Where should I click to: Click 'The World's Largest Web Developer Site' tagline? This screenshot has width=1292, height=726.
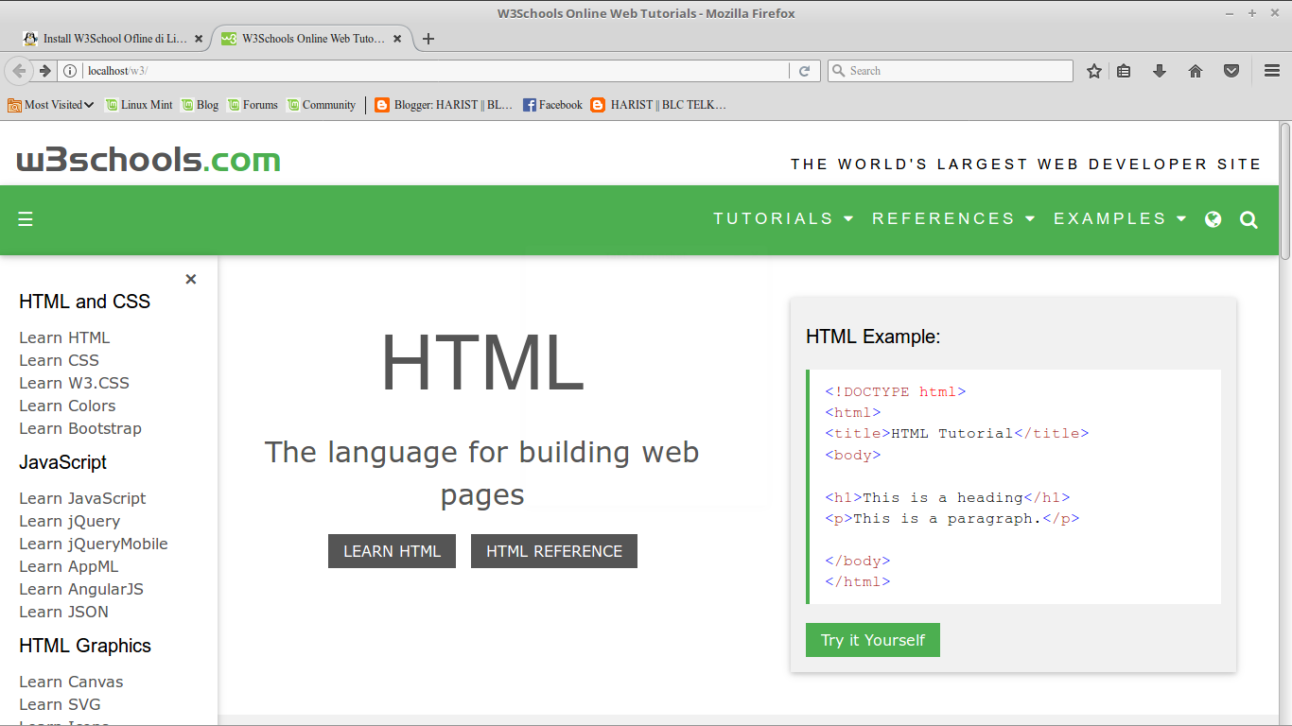[x=1026, y=164]
